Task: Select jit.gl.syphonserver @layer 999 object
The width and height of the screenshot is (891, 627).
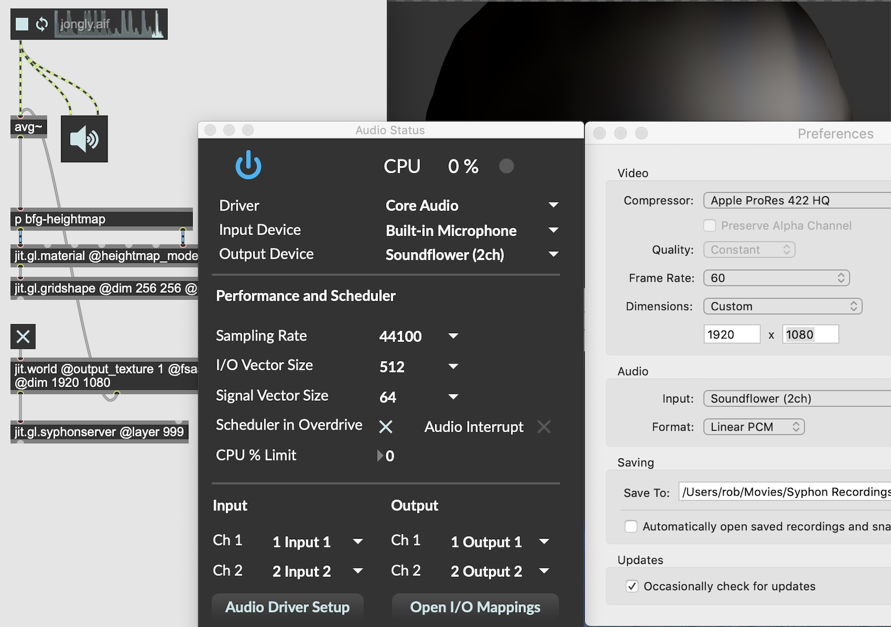Action: point(99,432)
